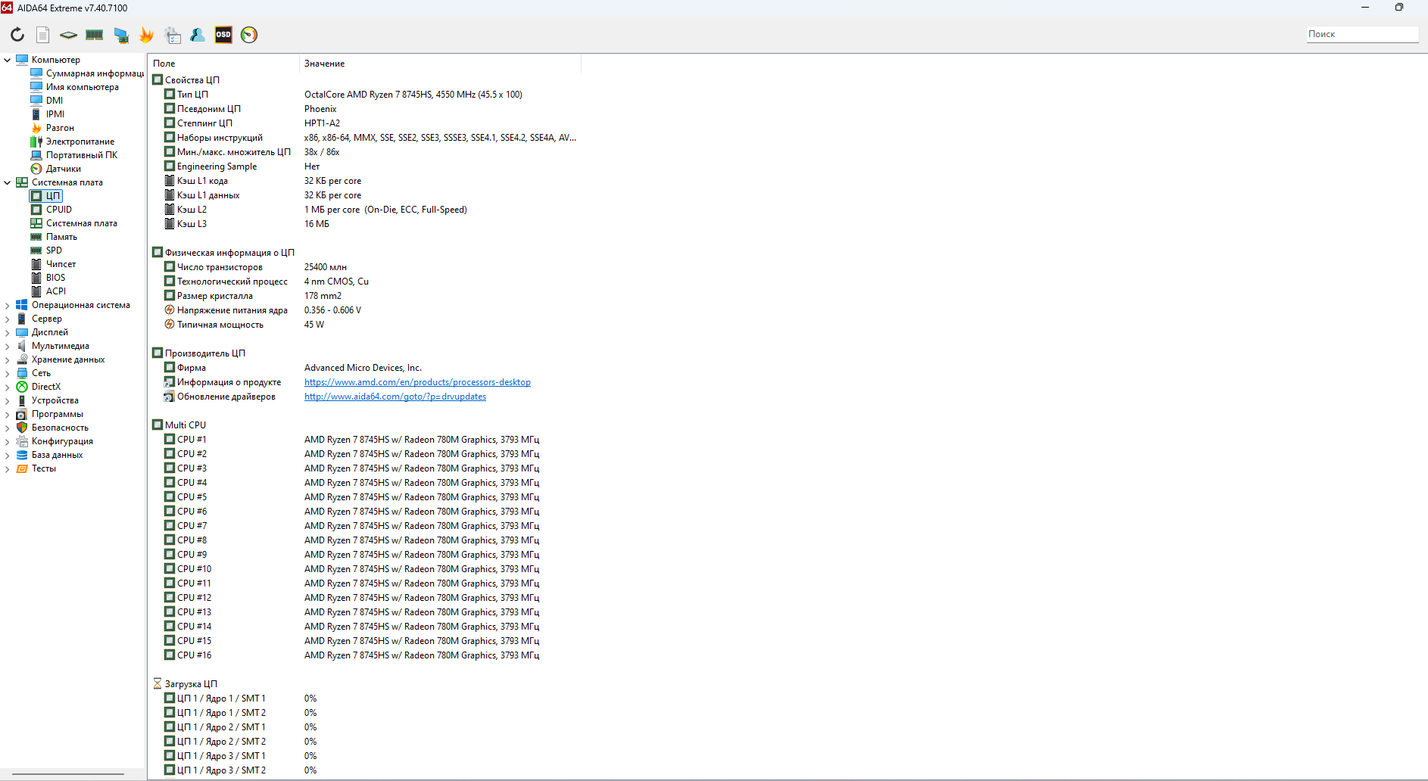Select the Псевдоним ЦП row

pyautogui.click(x=364, y=109)
